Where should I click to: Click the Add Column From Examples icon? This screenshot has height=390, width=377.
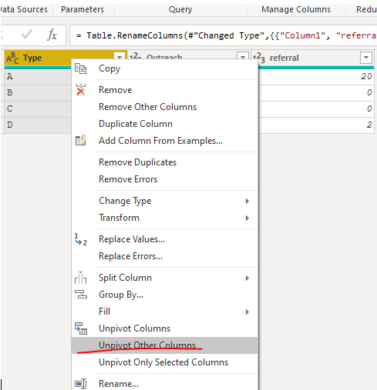tap(80, 140)
